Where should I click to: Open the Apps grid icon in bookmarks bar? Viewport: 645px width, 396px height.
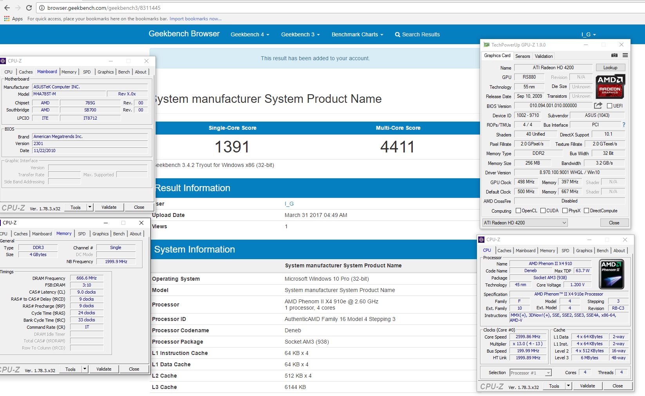point(7,19)
